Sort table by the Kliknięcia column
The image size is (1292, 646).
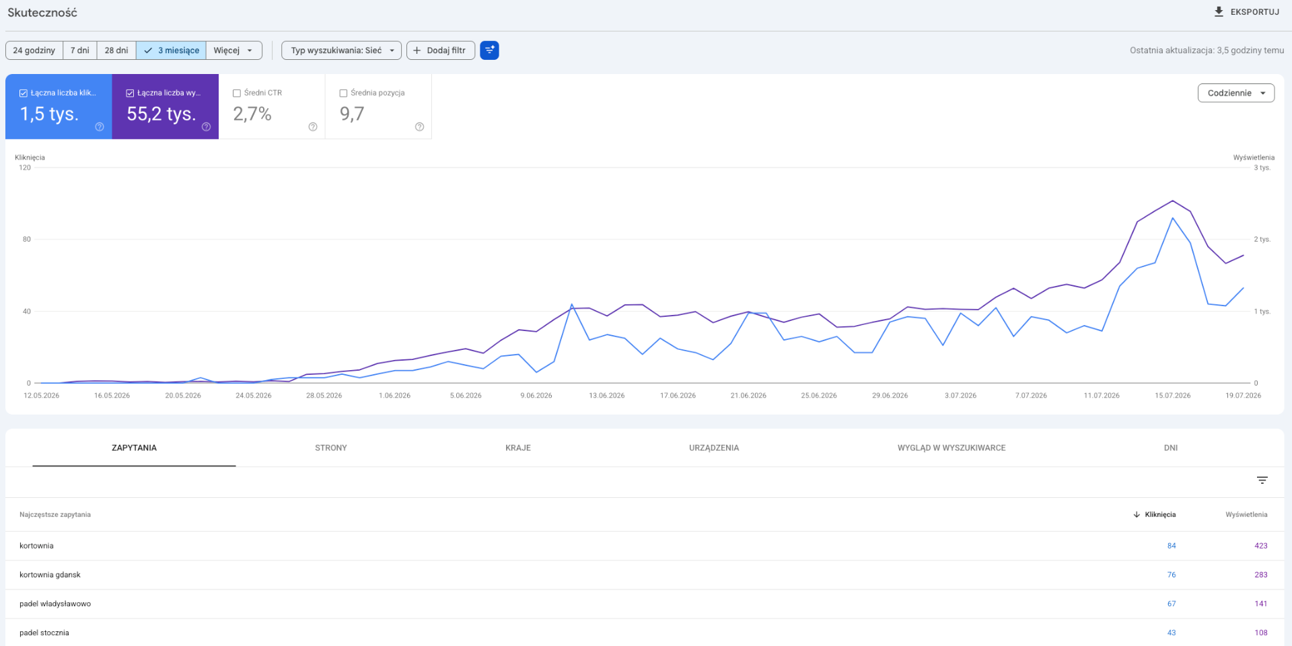point(1160,515)
